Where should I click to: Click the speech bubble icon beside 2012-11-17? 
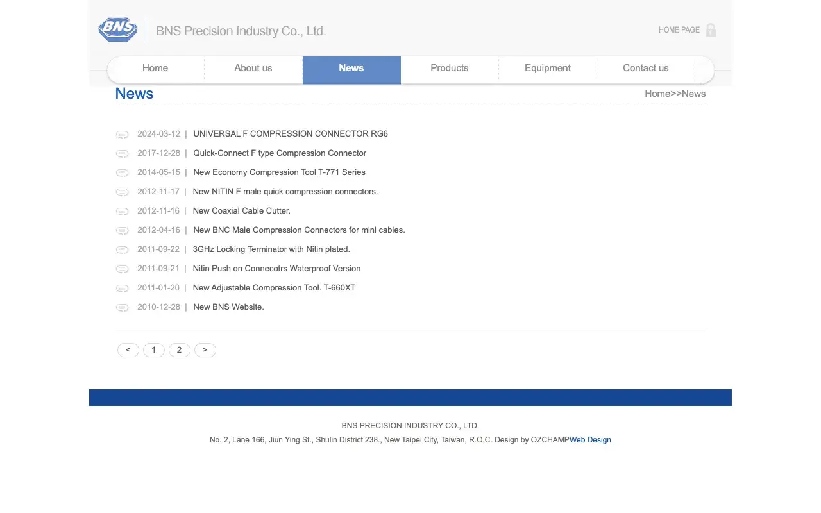tap(122, 192)
